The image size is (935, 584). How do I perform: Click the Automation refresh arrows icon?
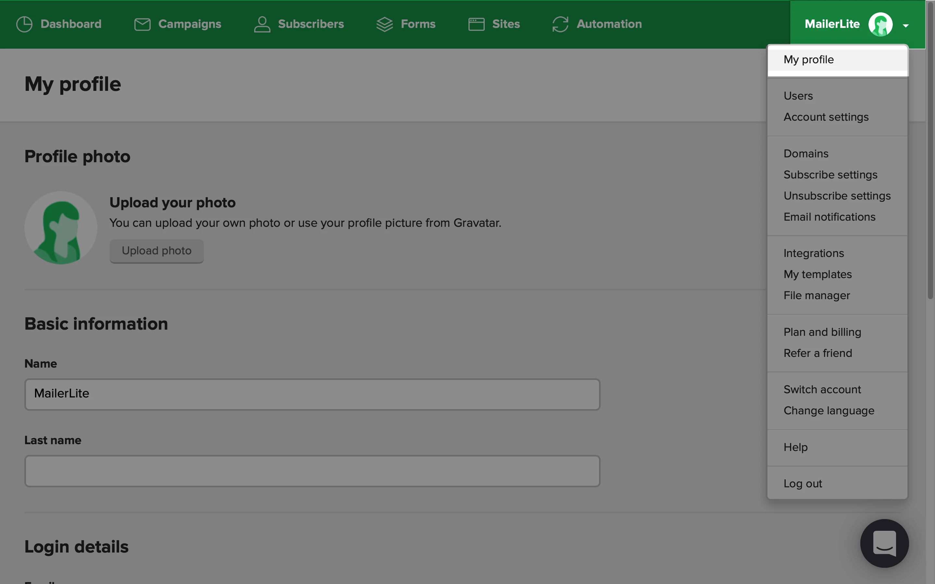560,24
